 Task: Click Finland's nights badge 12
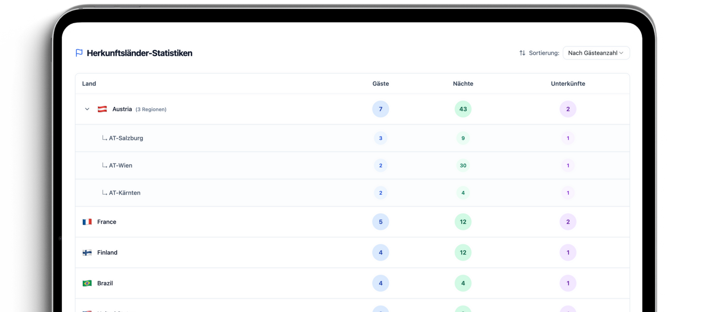pos(463,253)
